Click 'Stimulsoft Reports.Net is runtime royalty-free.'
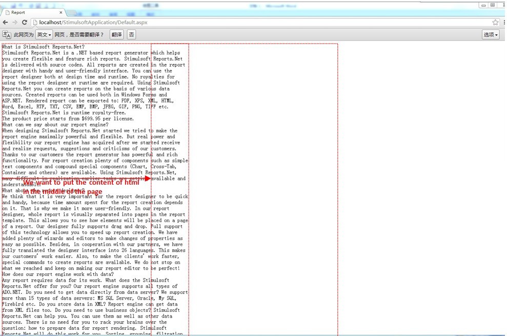This screenshot has height=336, width=507. (64, 113)
